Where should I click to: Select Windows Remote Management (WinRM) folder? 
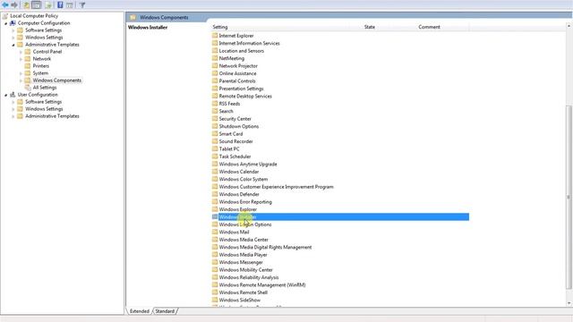(262, 284)
